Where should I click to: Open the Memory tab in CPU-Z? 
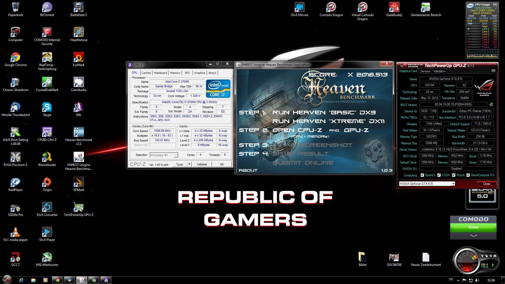tap(175, 73)
